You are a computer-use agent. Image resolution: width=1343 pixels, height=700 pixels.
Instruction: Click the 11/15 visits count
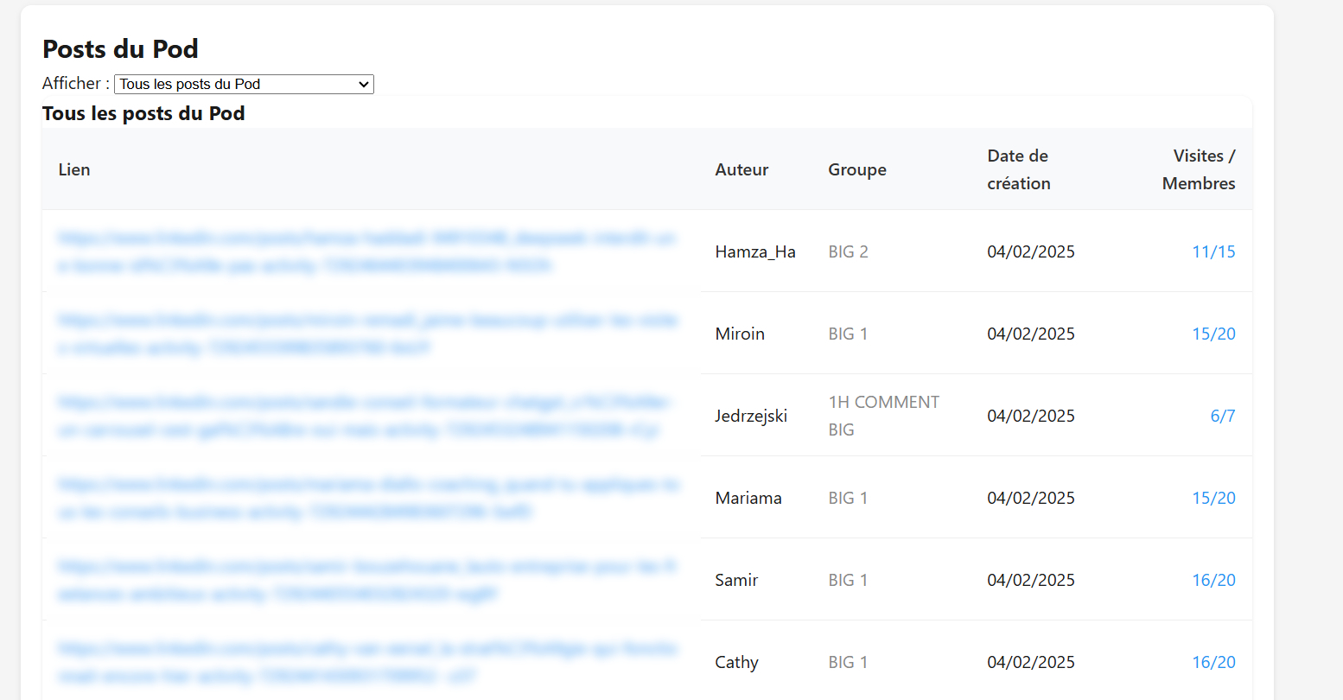pos(1213,251)
